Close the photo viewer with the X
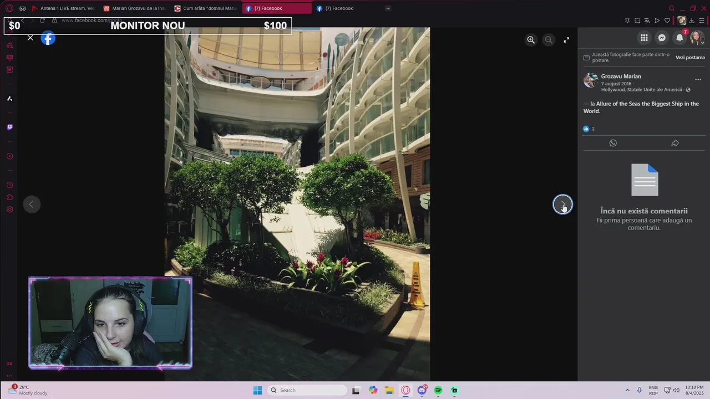710x399 pixels. [x=30, y=38]
